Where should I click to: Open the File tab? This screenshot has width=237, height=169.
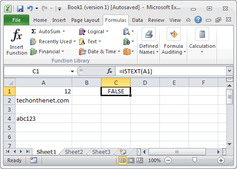pyautogui.click(x=16, y=20)
